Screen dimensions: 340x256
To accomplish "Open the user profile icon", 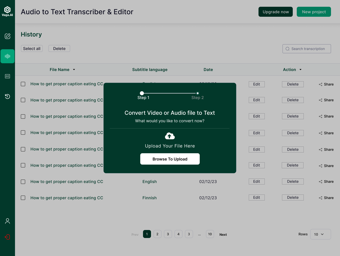I will tap(7, 221).
